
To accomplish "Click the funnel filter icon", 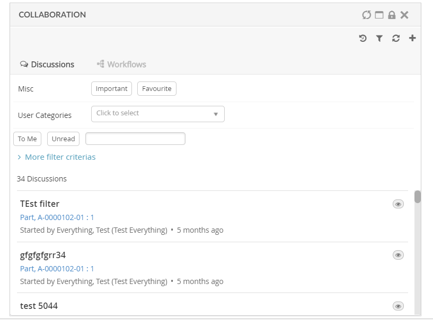I will pyautogui.click(x=379, y=38).
